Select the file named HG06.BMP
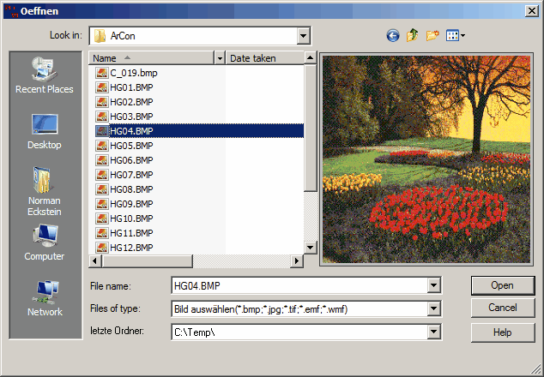Screen dimensions: 544x377 click(x=131, y=160)
